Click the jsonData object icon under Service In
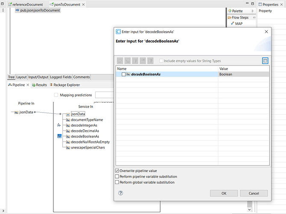The height and width of the screenshot is (214, 286). (x=68, y=114)
